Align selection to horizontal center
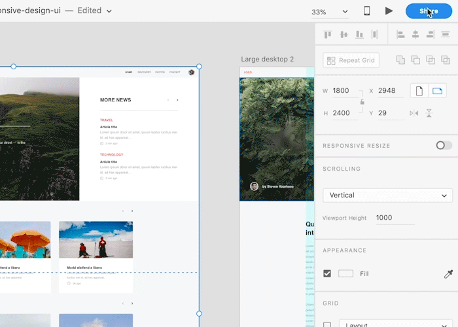This screenshot has width=458, height=327. tap(415, 35)
